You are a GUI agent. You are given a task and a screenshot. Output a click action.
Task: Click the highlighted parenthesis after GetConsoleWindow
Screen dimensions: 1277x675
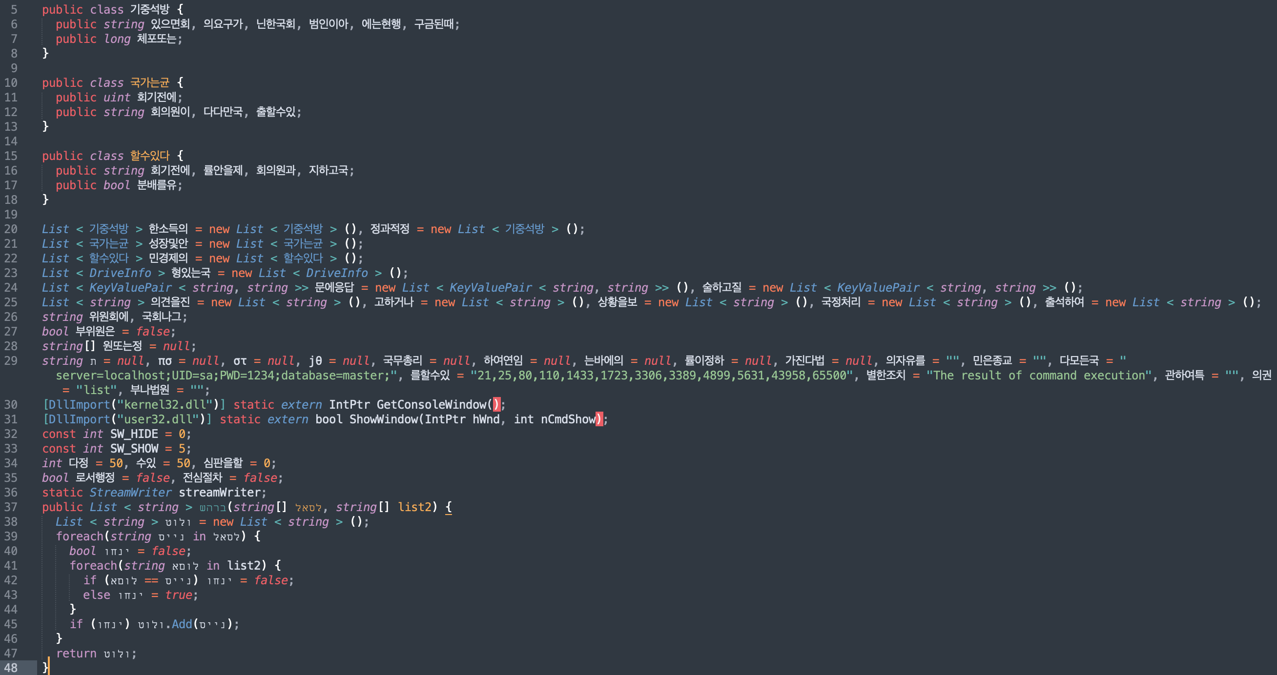(497, 405)
